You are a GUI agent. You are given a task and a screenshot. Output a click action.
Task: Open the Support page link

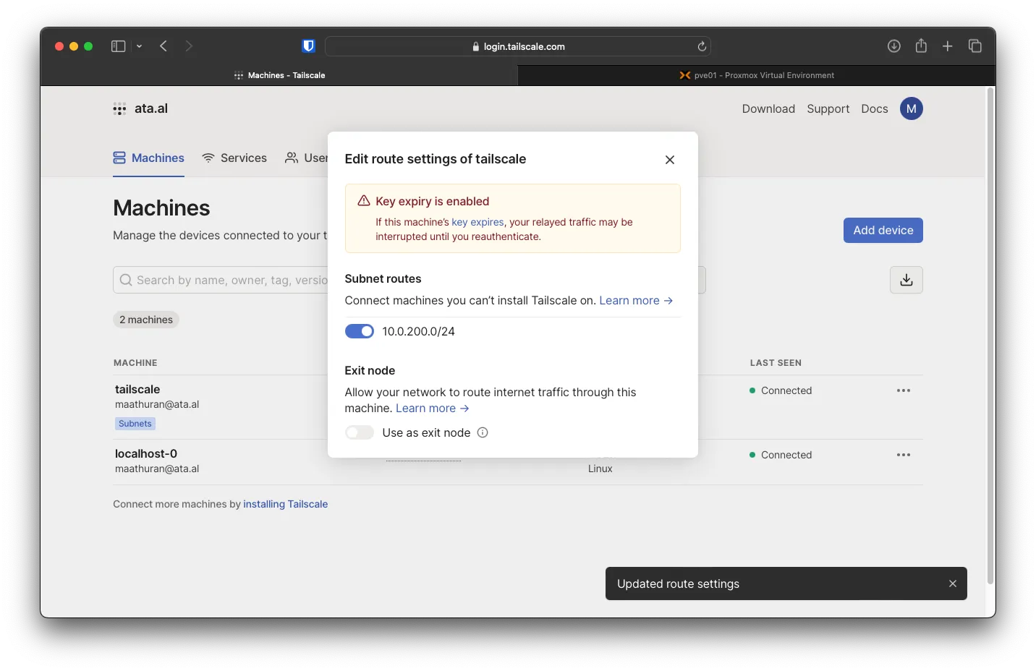(x=828, y=108)
